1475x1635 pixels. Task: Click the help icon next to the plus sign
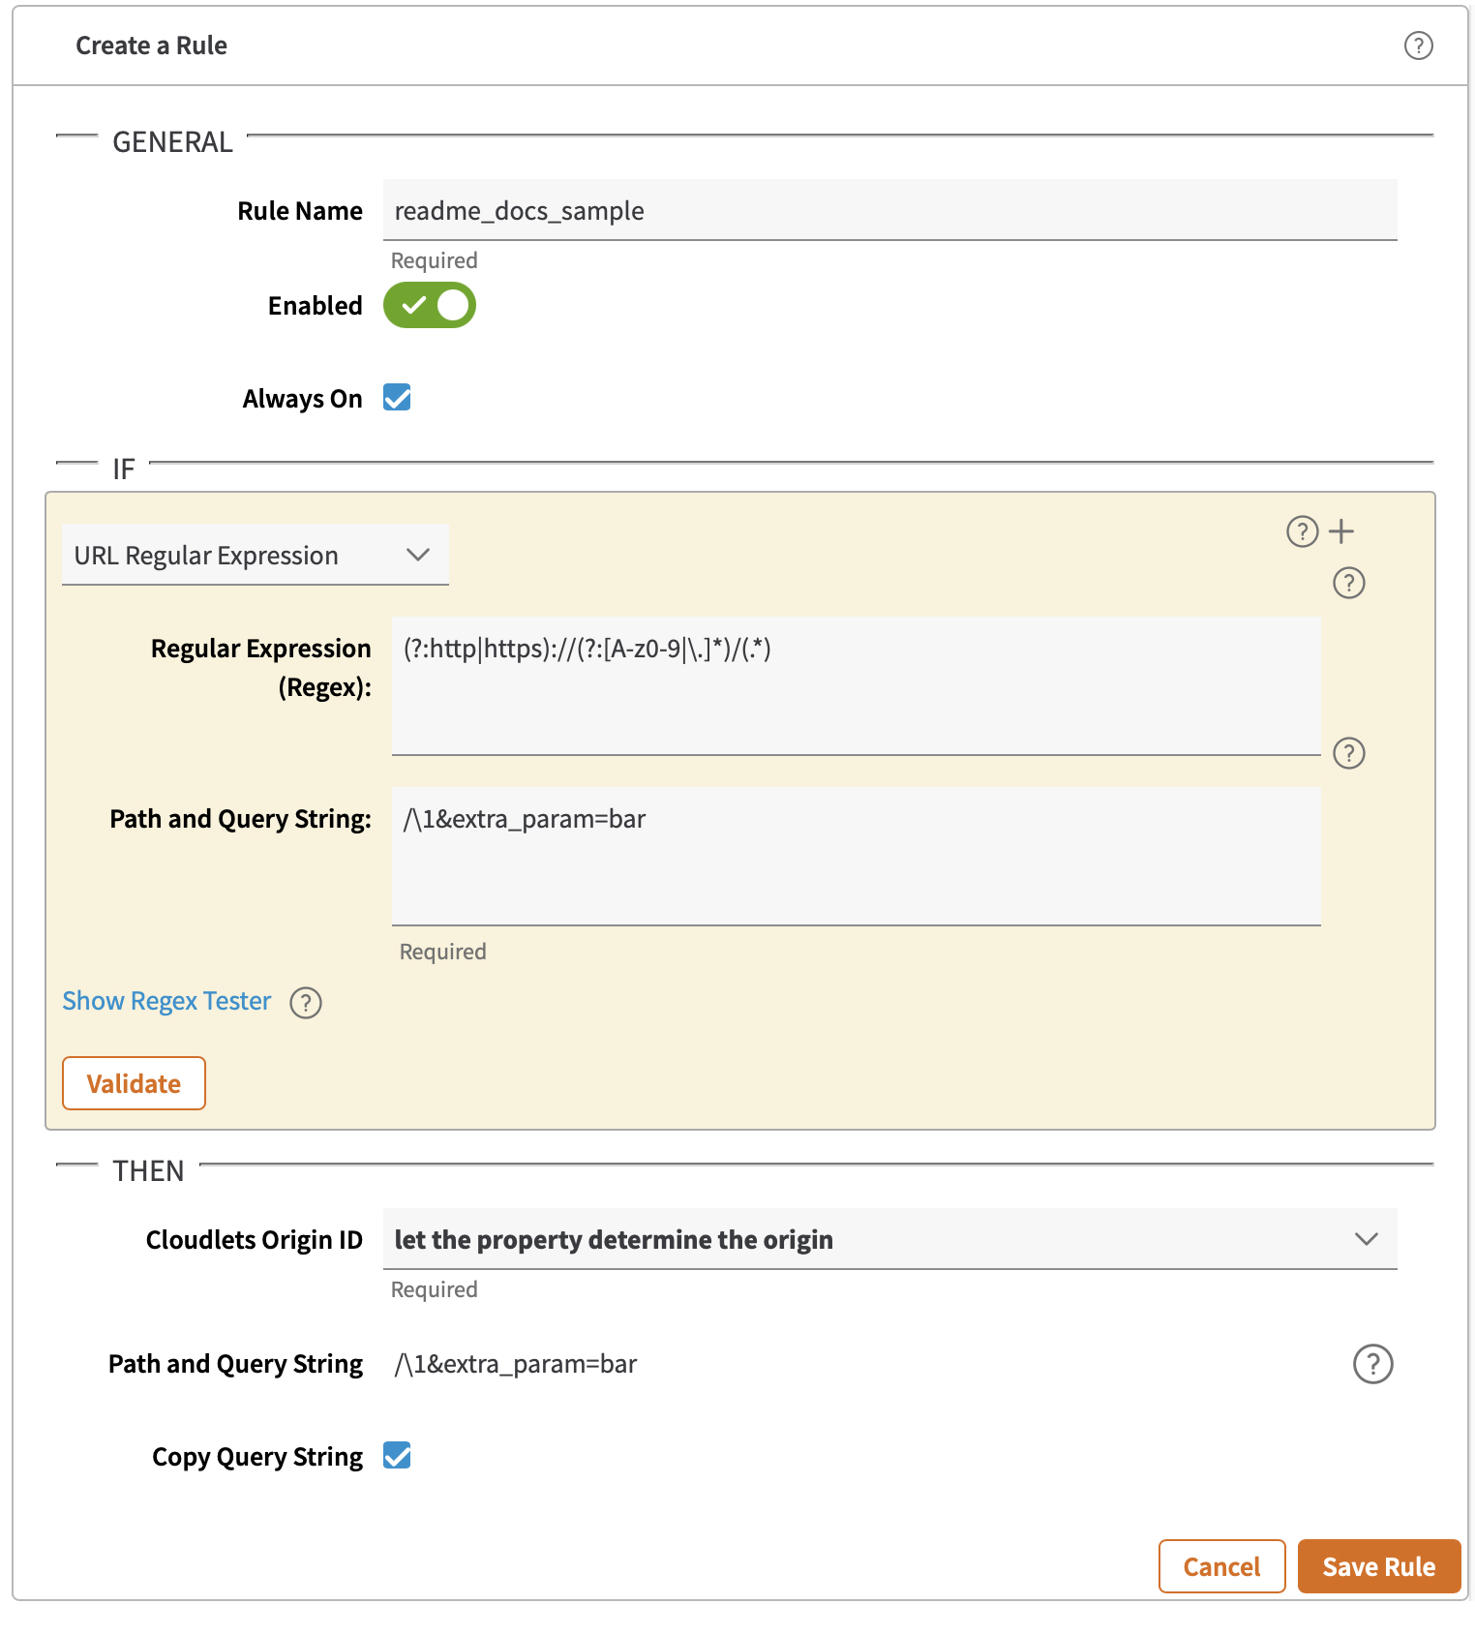click(1302, 531)
